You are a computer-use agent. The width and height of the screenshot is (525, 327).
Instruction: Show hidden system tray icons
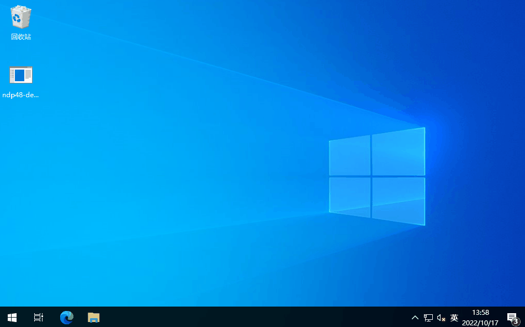[415, 317]
